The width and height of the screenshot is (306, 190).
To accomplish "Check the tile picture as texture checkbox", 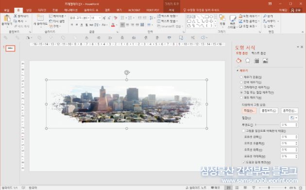I will coord(243,131).
